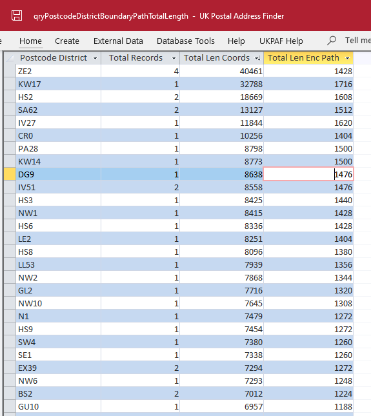Image resolution: width=371 pixels, height=416 pixels.
Task: Click the GL2 postcode cell
Action: pos(58,290)
